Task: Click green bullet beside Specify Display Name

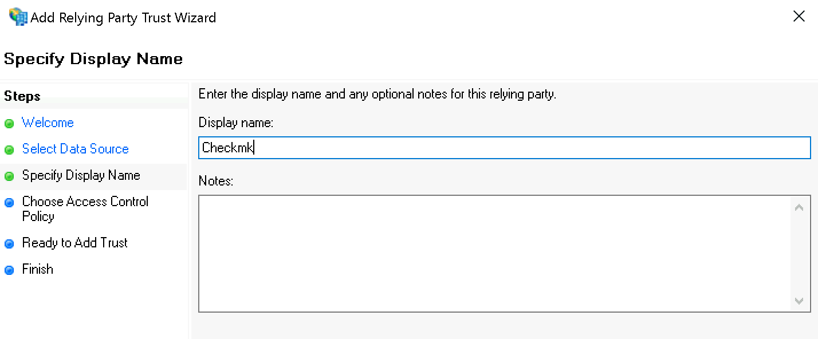Action: point(9,176)
